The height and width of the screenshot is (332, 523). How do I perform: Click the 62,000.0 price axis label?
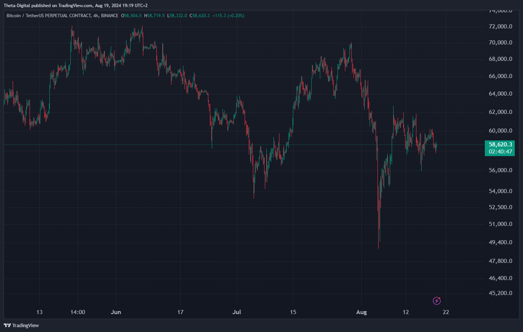coord(500,112)
